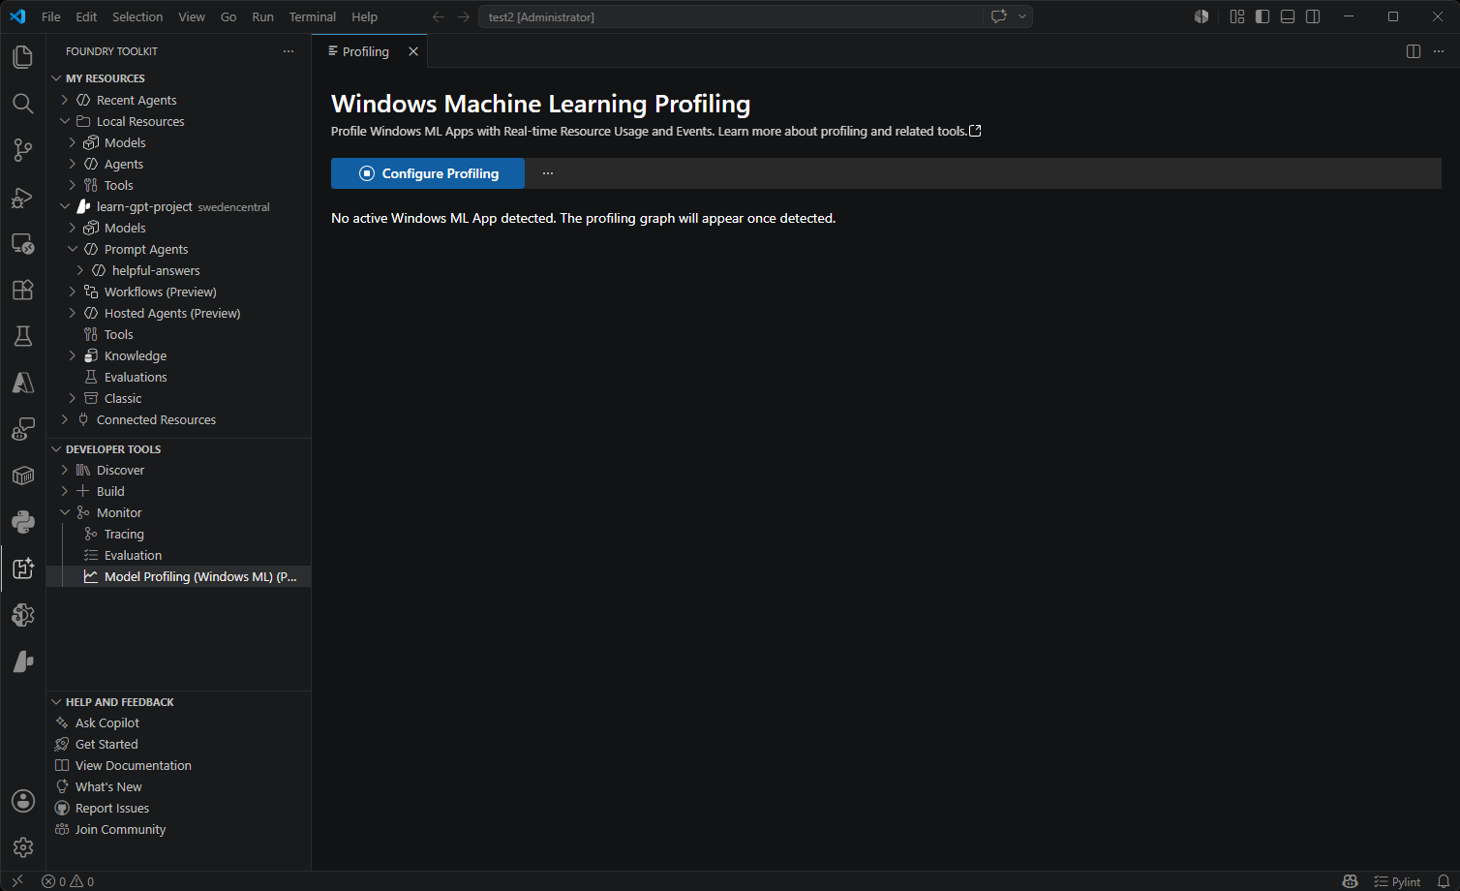Open Run and Debug view
The height and width of the screenshot is (891, 1460).
pyautogui.click(x=22, y=197)
